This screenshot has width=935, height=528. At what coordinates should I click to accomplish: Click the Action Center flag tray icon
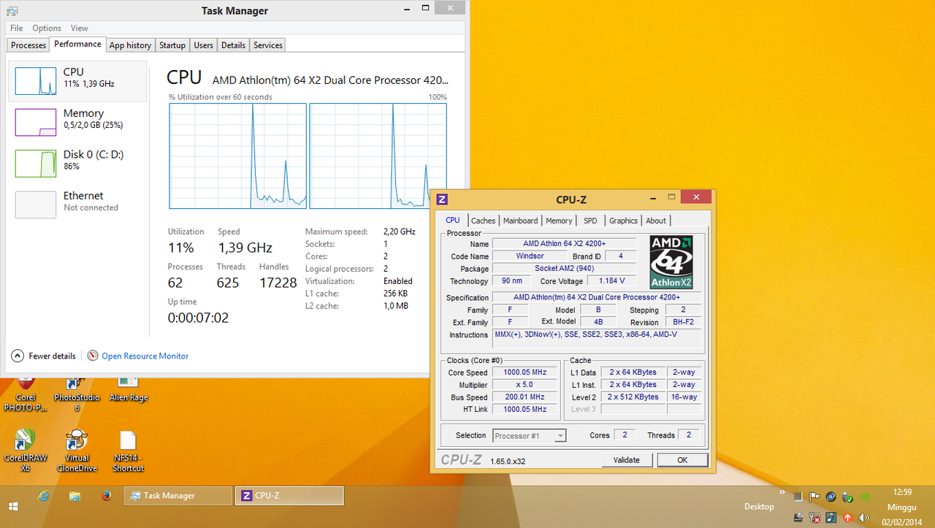814,497
